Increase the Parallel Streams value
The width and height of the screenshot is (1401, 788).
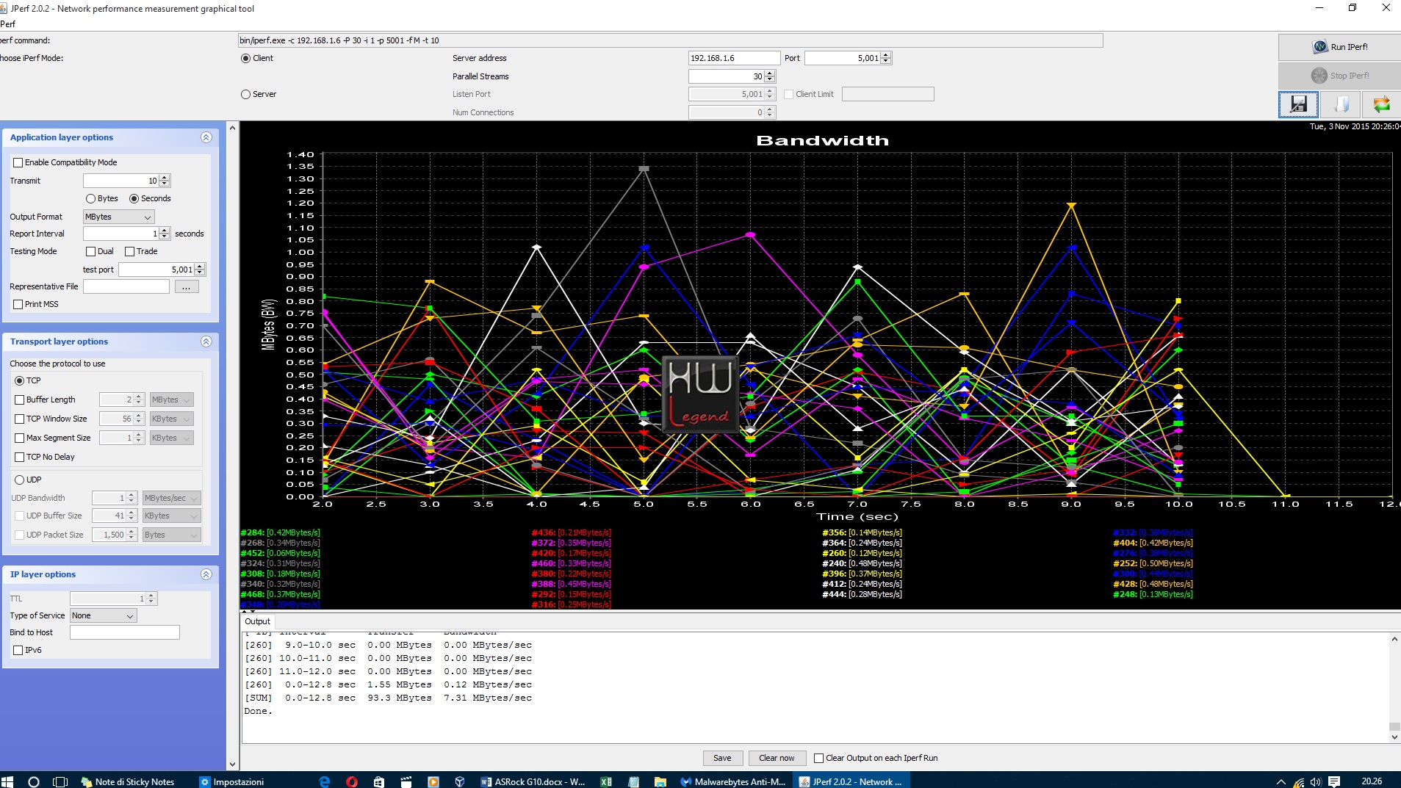770,73
